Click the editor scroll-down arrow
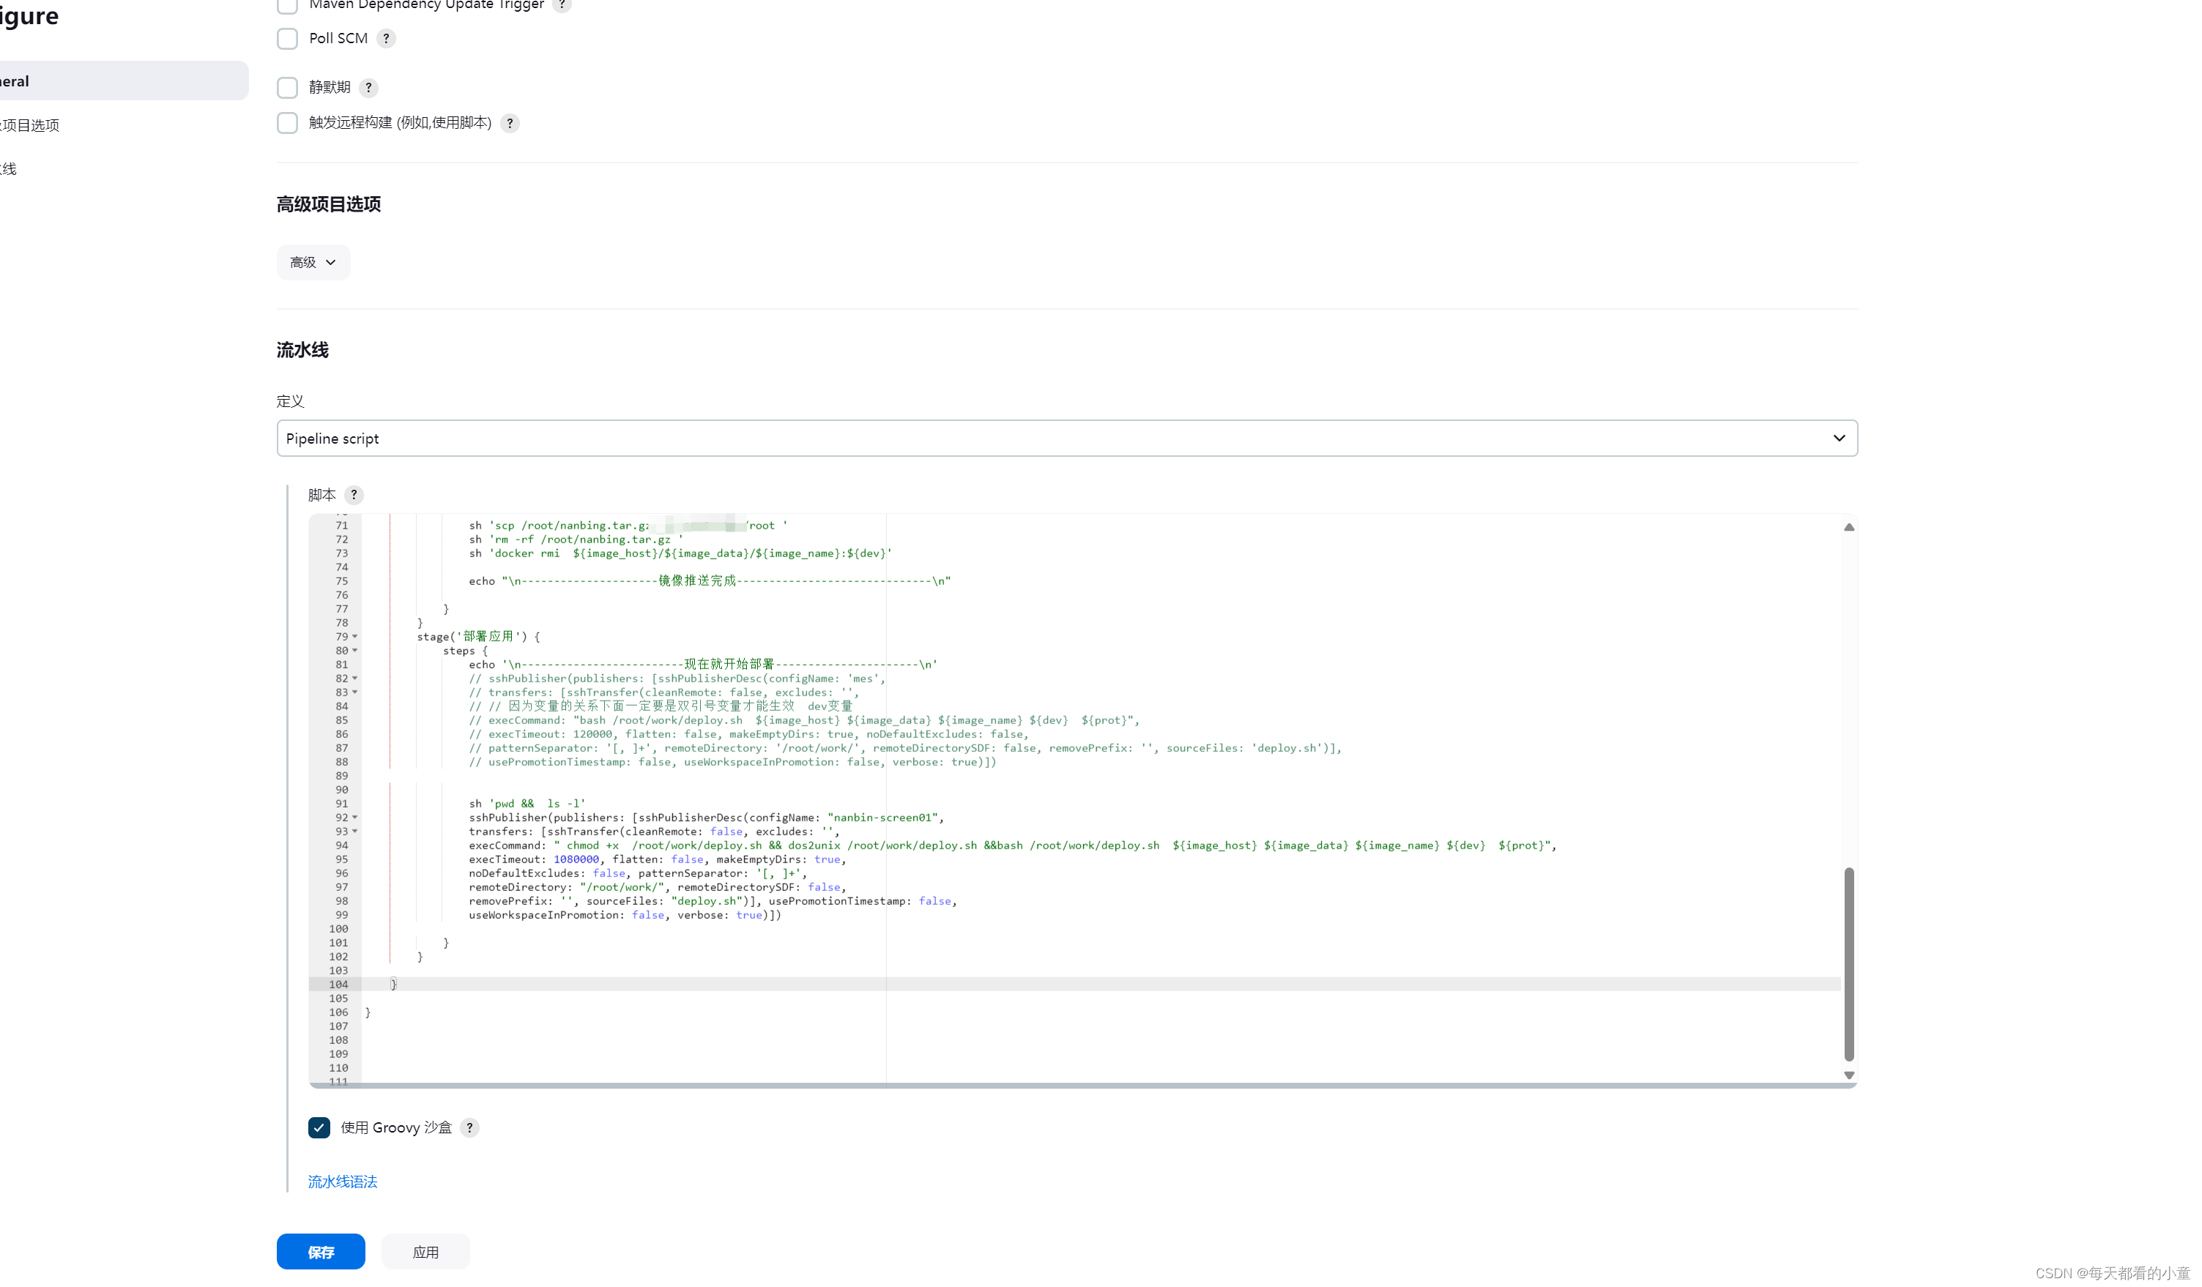This screenshot has height=1287, width=2202. click(x=1849, y=1075)
